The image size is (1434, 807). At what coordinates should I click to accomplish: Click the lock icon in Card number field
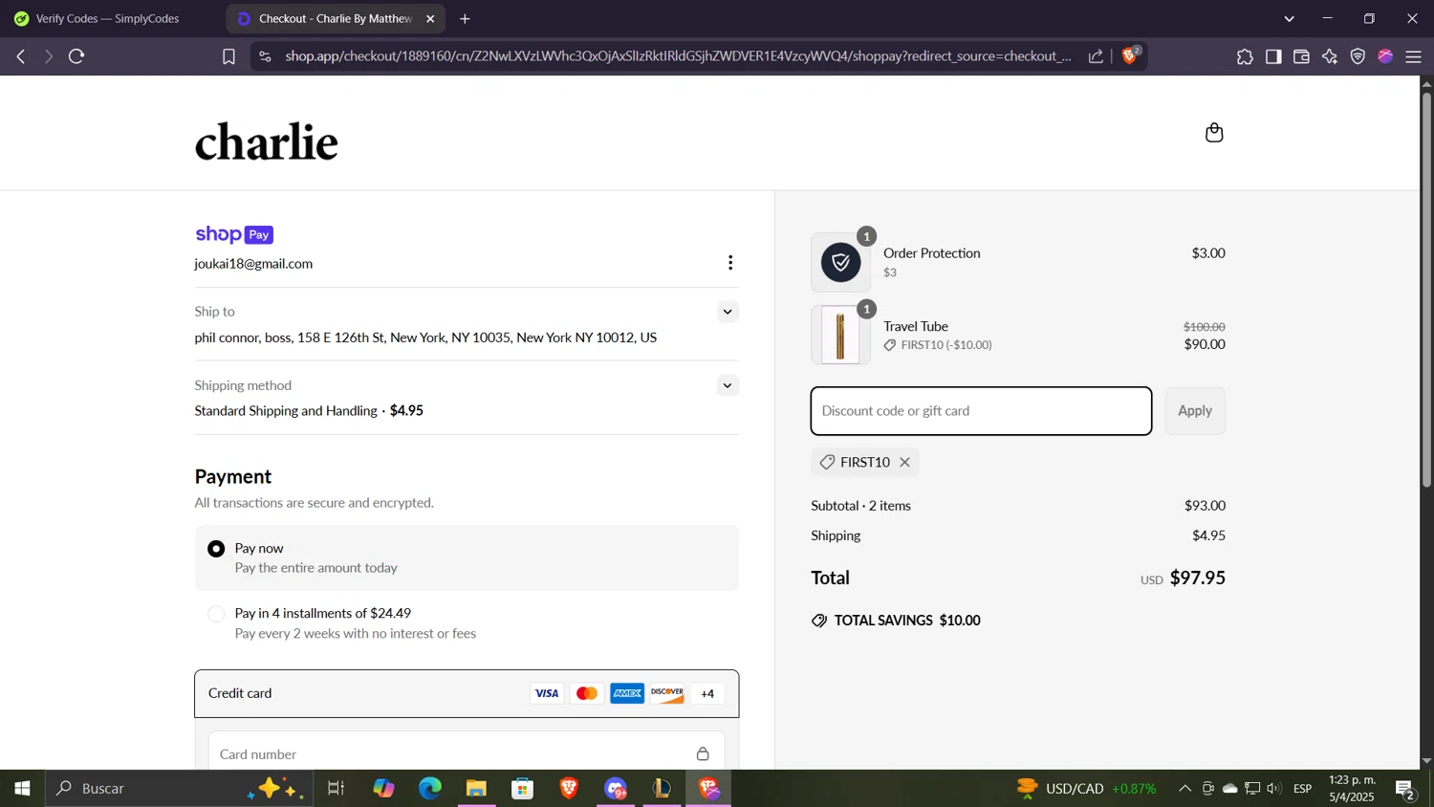pos(703,753)
